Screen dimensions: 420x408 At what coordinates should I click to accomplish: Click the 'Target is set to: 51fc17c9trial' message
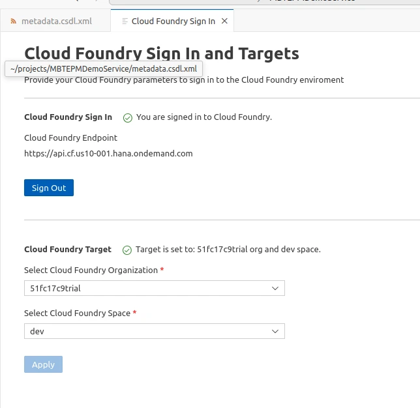(228, 249)
